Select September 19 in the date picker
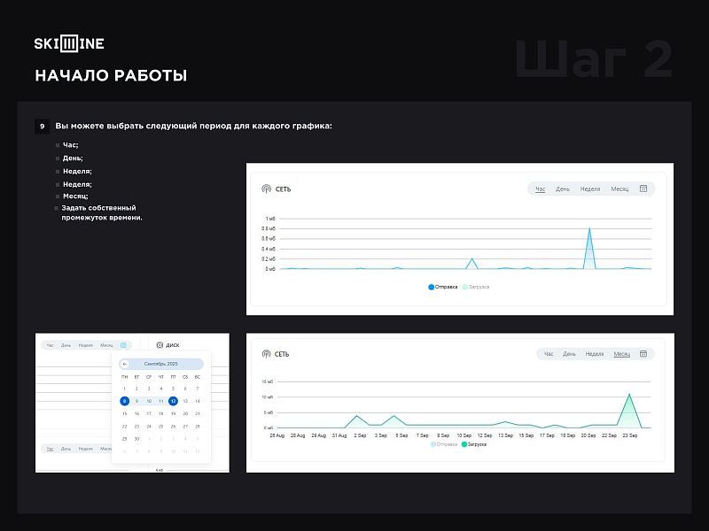The image size is (709, 531). pos(173,413)
